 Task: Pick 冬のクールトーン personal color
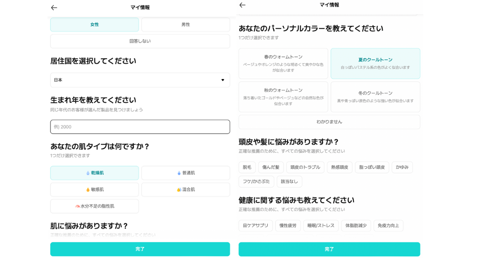click(x=375, y=97)
